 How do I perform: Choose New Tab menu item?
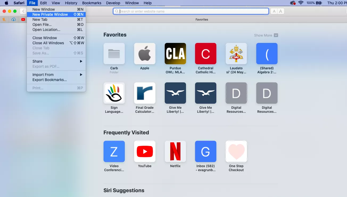tap(56, 19)
